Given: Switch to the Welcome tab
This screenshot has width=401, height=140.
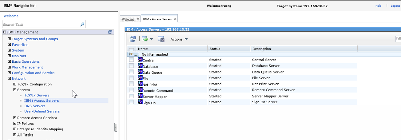Looking at the screenshot, I should (x=128, y=19).
